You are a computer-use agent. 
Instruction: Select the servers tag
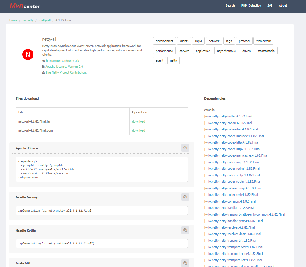click(x=184, y=51)
